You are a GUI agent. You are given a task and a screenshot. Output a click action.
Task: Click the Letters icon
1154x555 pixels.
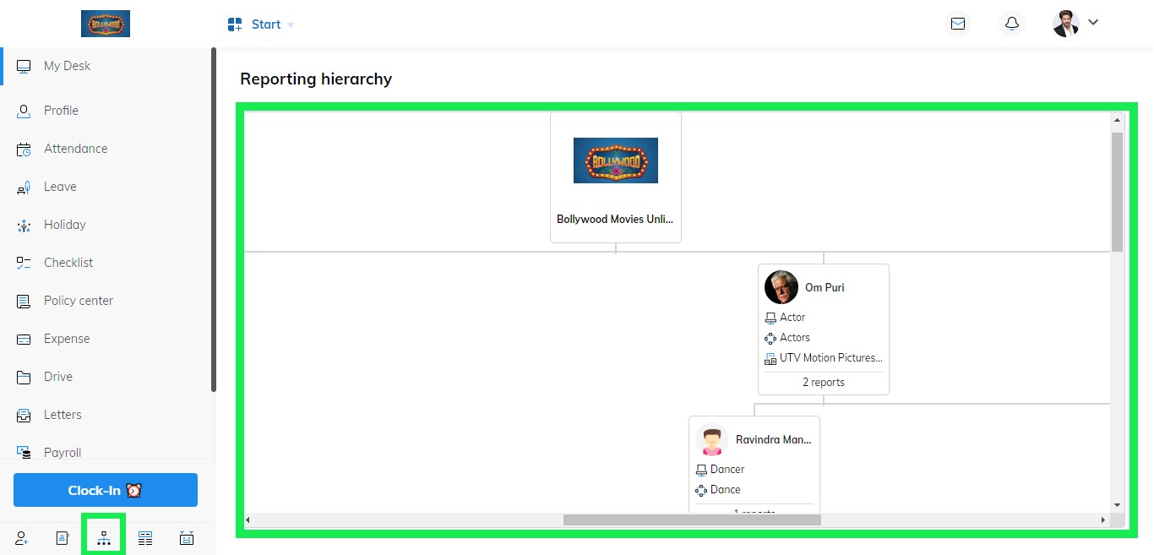[x=24, y=415]
